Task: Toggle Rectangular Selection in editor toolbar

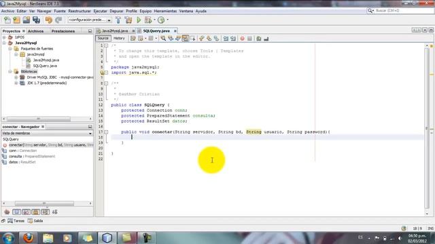Action: coord(192,39)
